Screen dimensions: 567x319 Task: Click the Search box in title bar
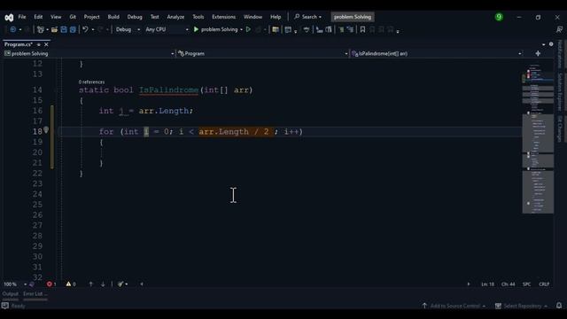(x=307, y=17)
